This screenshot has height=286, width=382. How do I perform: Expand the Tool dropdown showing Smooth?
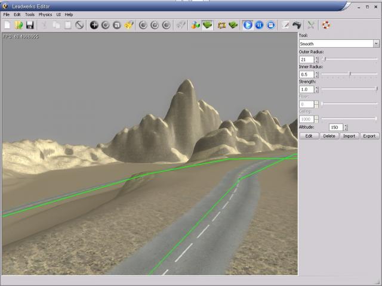tap(376, 43)
